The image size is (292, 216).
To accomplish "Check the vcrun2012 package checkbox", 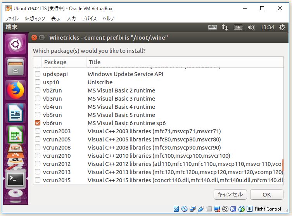I will [x=38, y=164].
